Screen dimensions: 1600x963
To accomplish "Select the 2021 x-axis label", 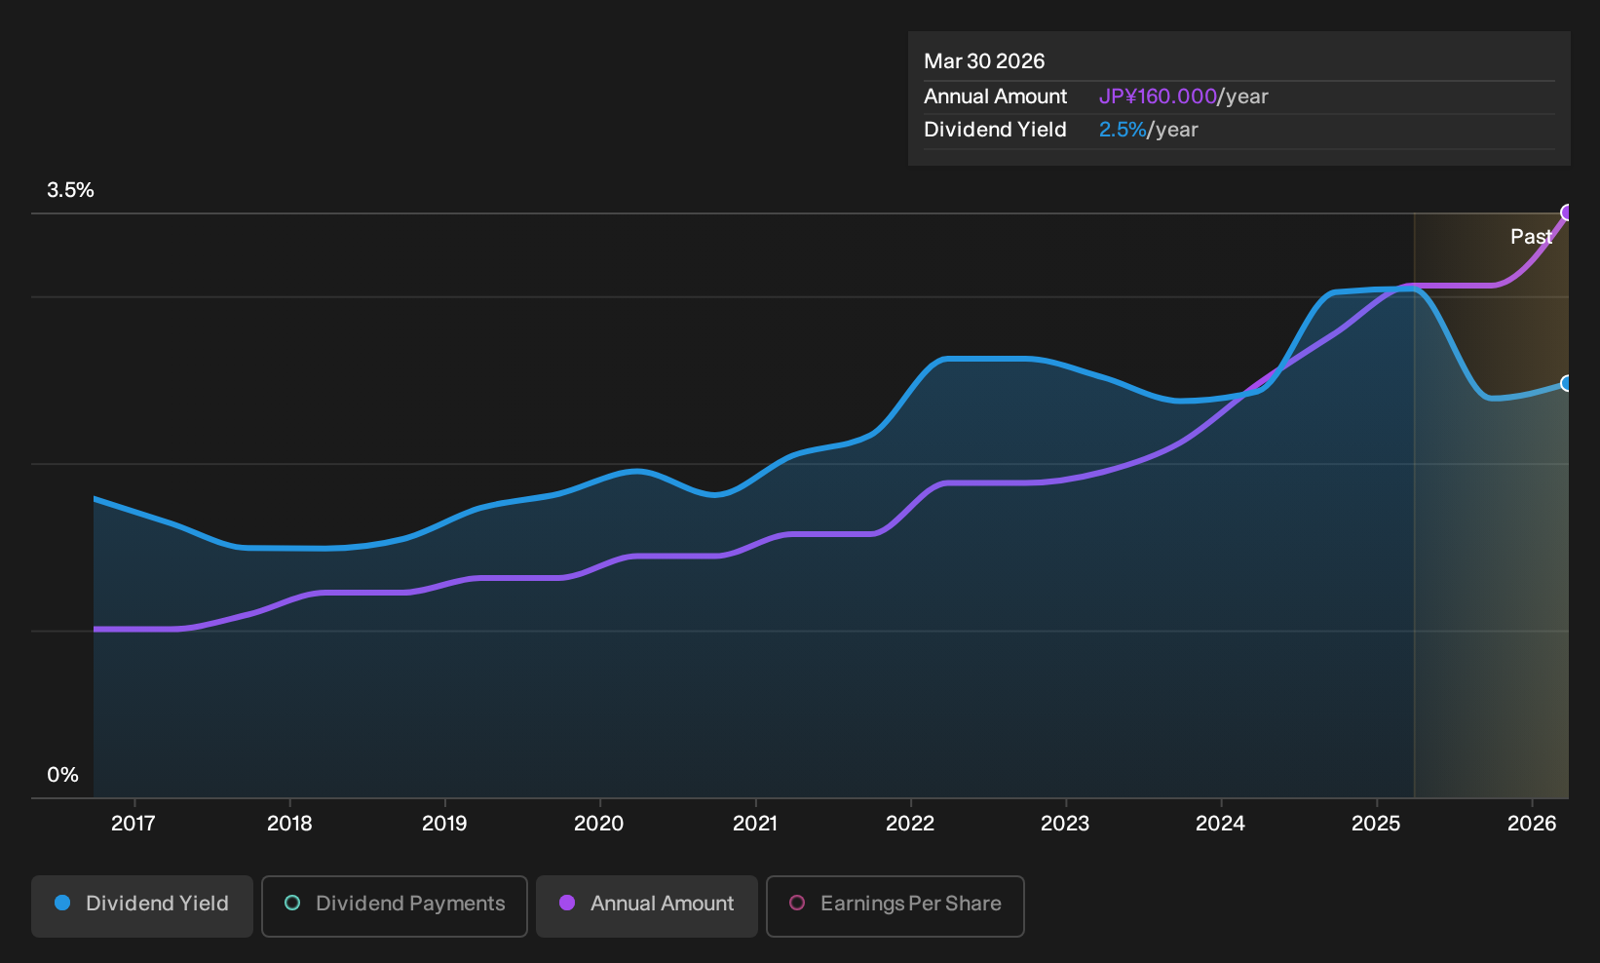I will (x=755, y=824).
